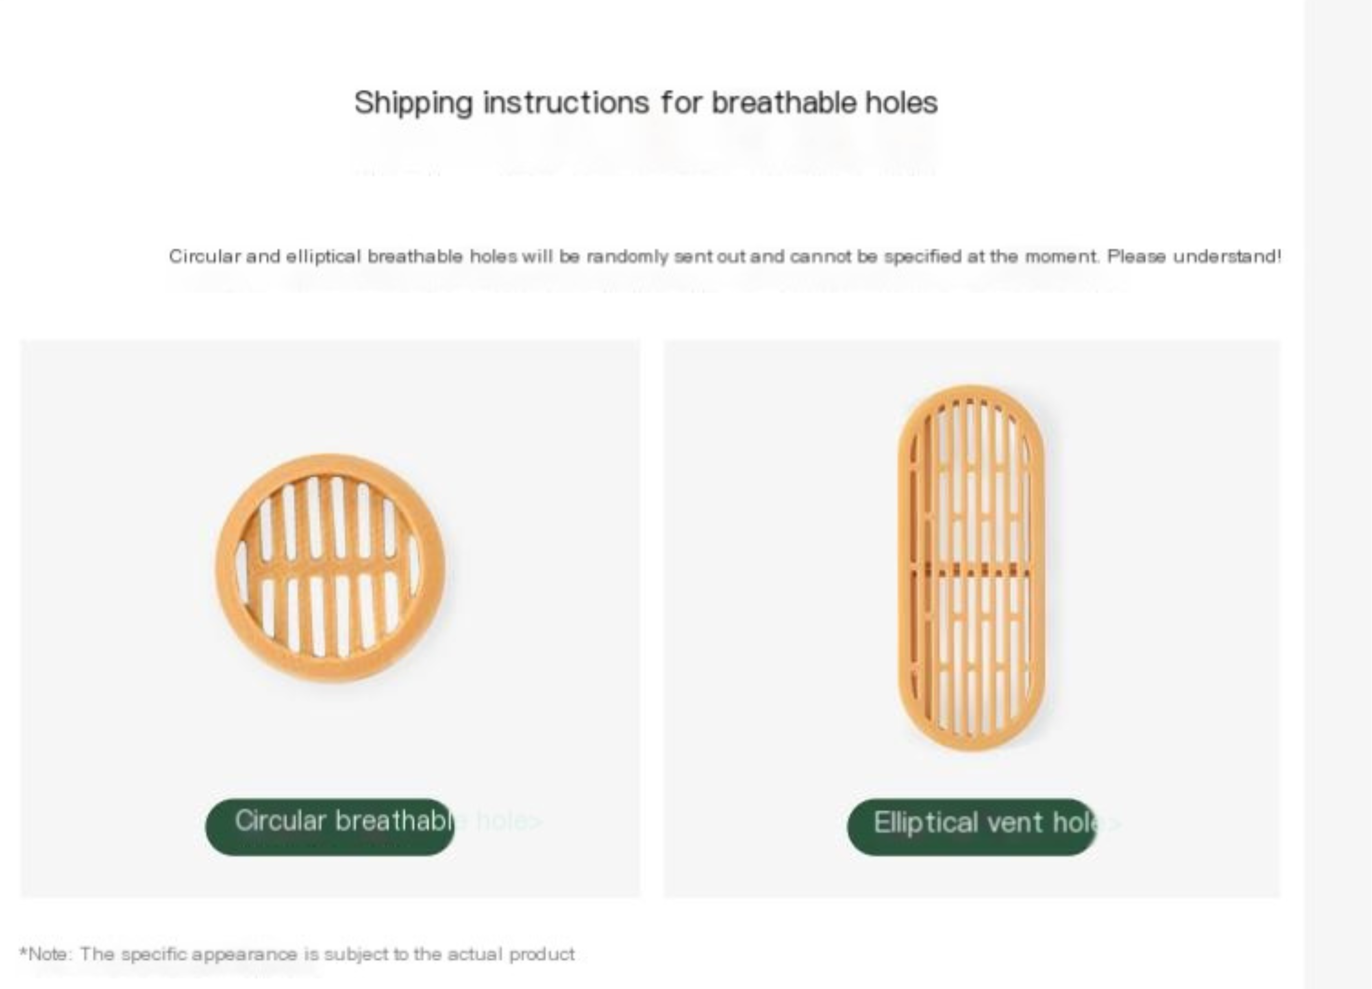Click the randomly sent out description sentence
The image size is (1372, 989).
(724, 256)
